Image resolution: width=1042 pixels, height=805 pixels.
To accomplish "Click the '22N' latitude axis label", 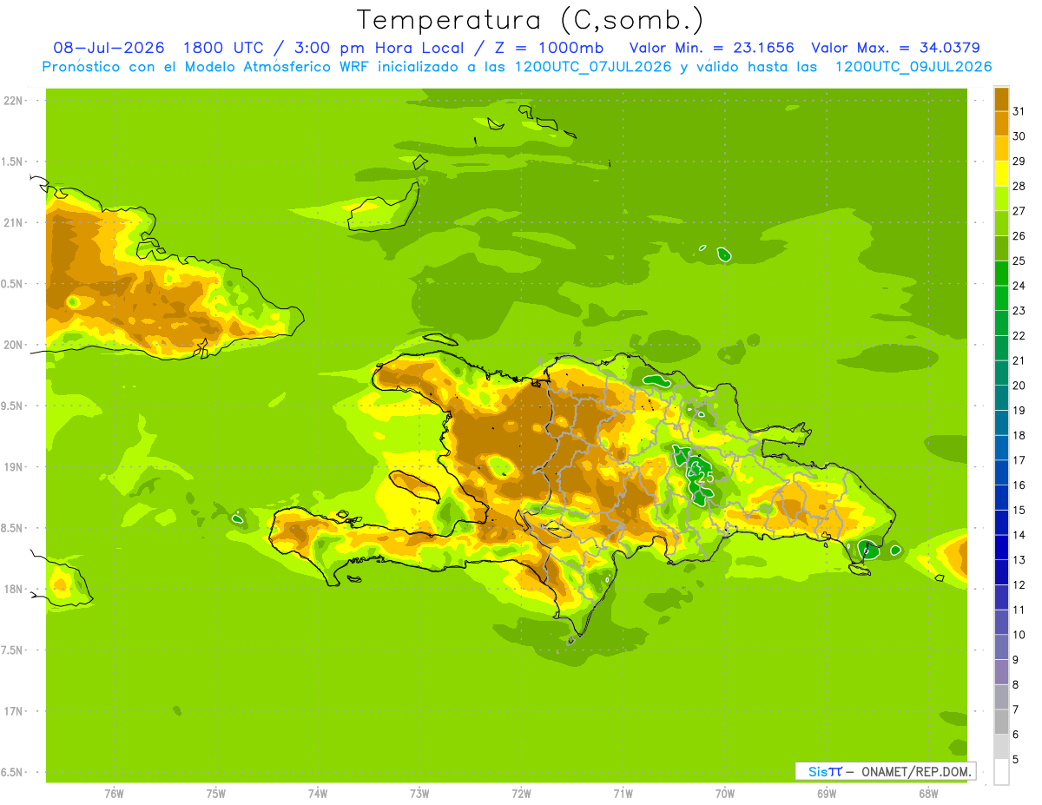I will (15, 101).
